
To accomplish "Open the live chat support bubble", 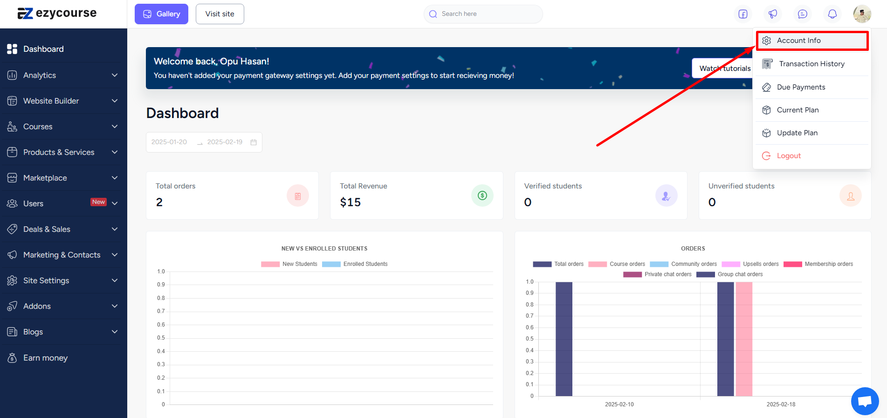I will (x=865, y=401).
